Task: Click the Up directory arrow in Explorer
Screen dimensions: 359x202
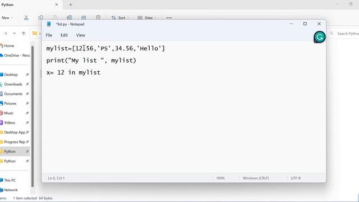Action: pos(24,34)
